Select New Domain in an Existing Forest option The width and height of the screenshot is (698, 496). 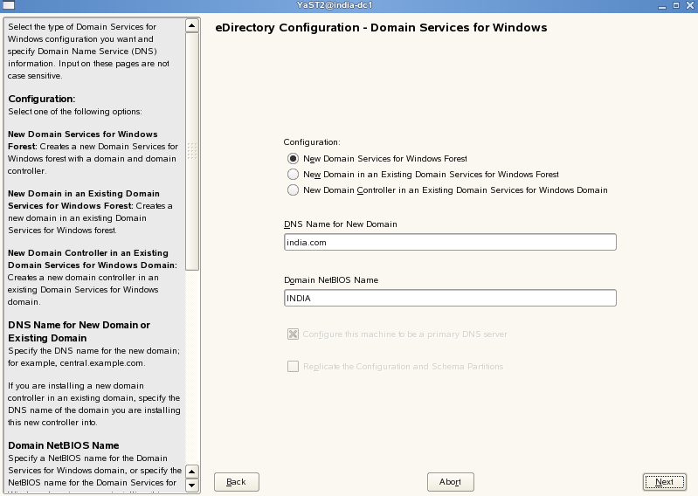point(293,175)
